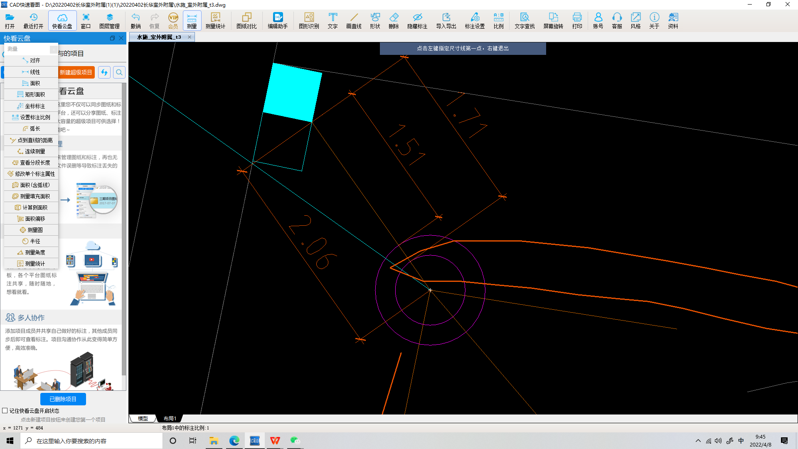Open the 资料 resources icon
Image resolution: width=798 pixels, height=449 pixels.
click(673, 20)
